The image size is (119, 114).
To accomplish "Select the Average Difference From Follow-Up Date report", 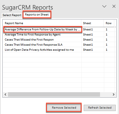I will [x=42, y=30].
